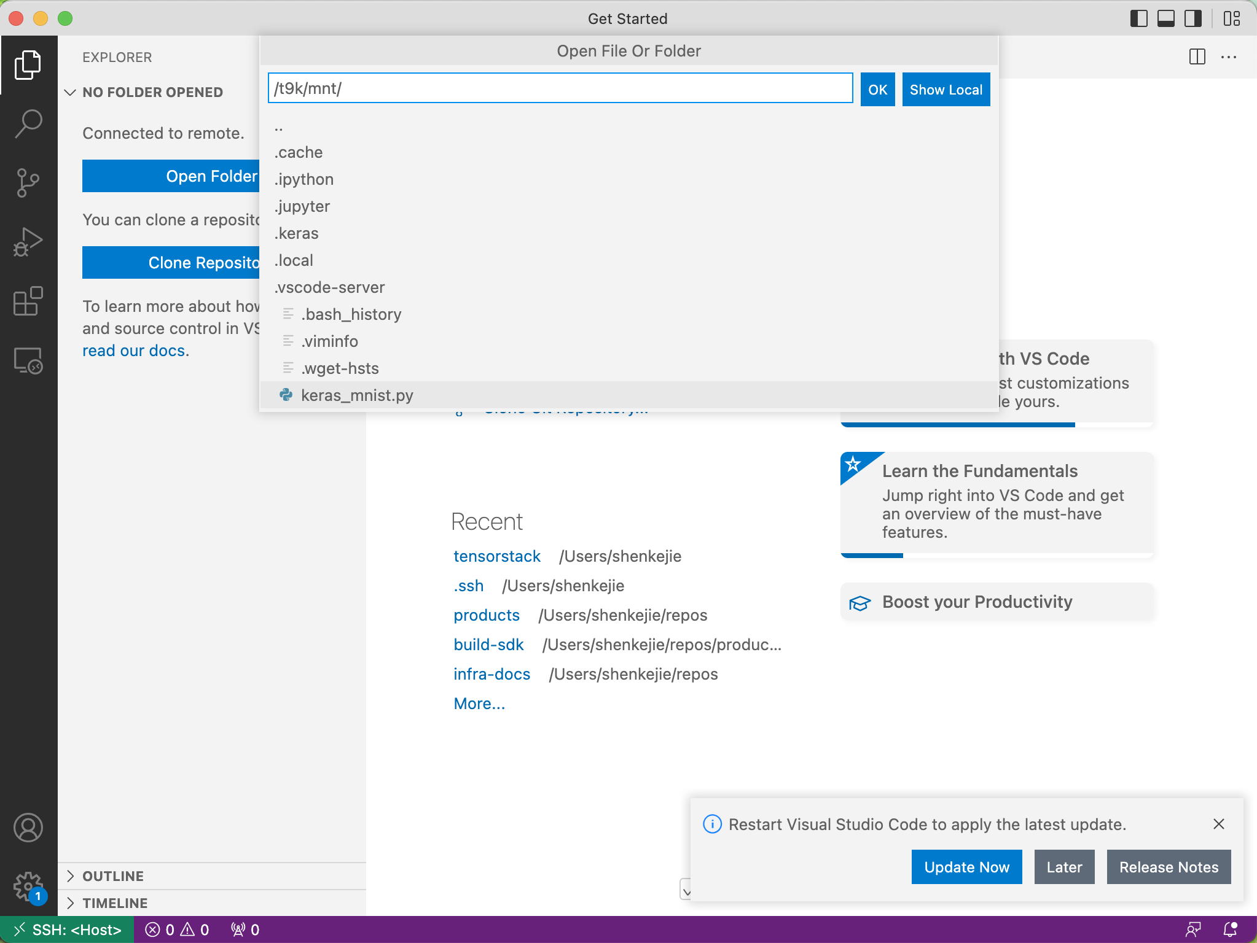Select the .keras folder entry
The height and width of the screenshot is (943, 1257).
pyautogui.click(x=629, y=233)
